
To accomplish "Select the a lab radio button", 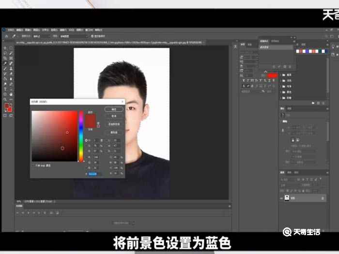I will [107, 146].
